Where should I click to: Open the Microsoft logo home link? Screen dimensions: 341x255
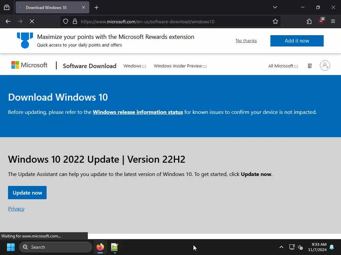29,65
